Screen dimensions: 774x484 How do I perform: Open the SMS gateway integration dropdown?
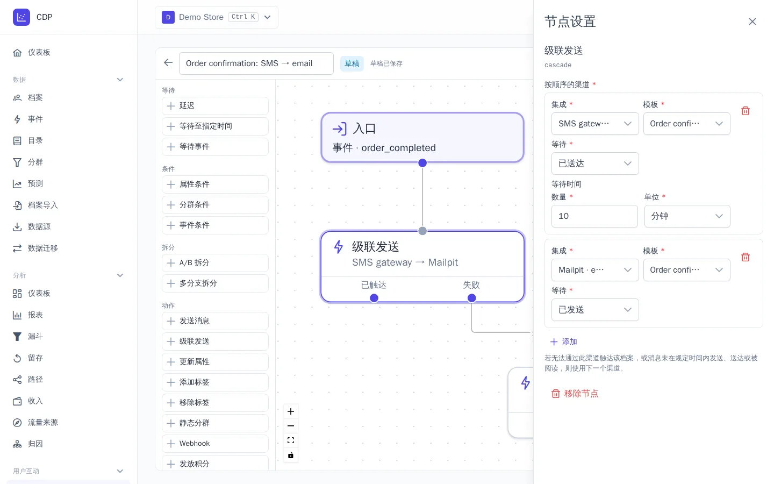(x=595, y=124)
